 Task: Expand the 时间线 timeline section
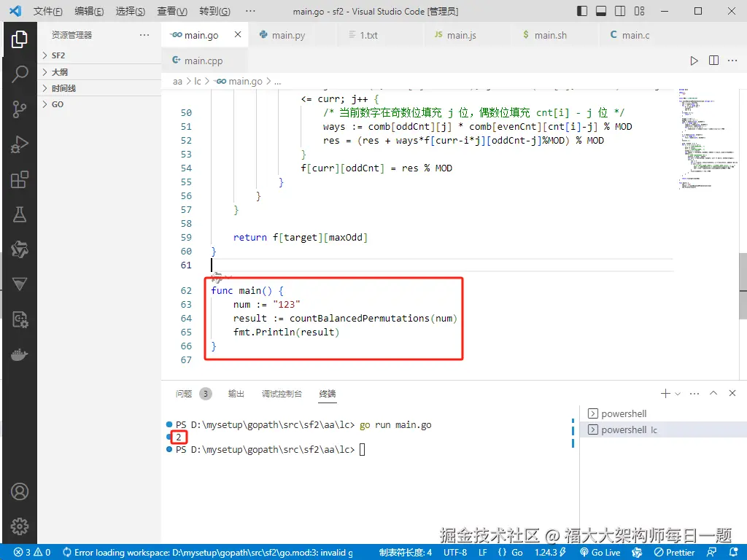click(x=99, y=88)
